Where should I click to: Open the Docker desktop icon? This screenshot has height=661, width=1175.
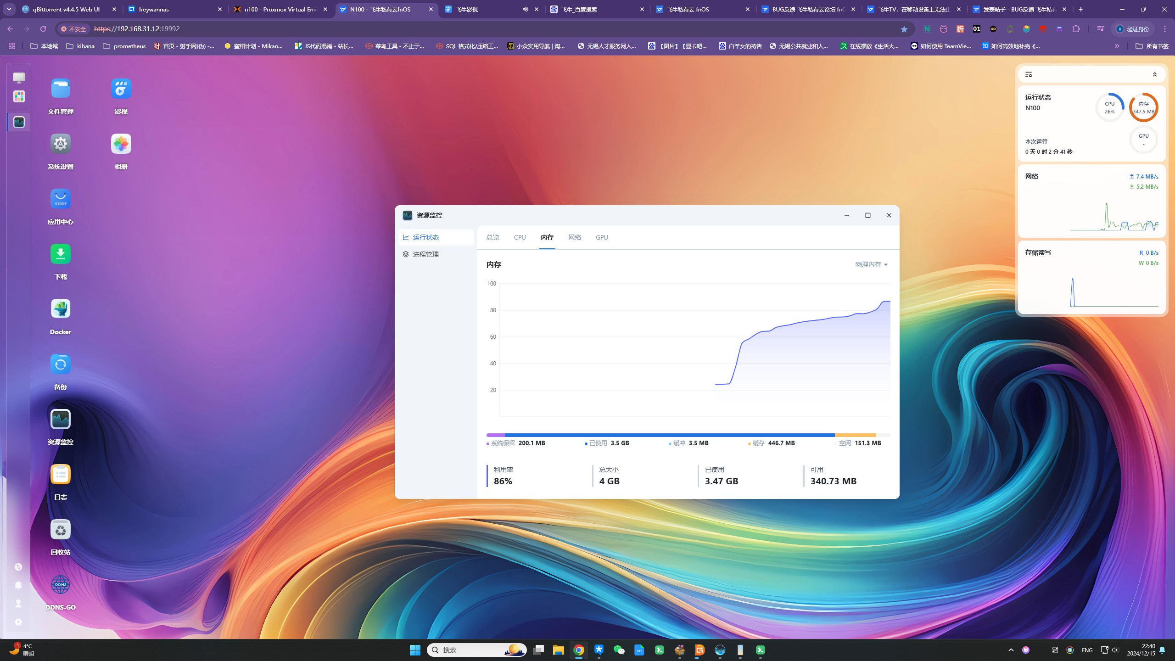click(61, 309)
